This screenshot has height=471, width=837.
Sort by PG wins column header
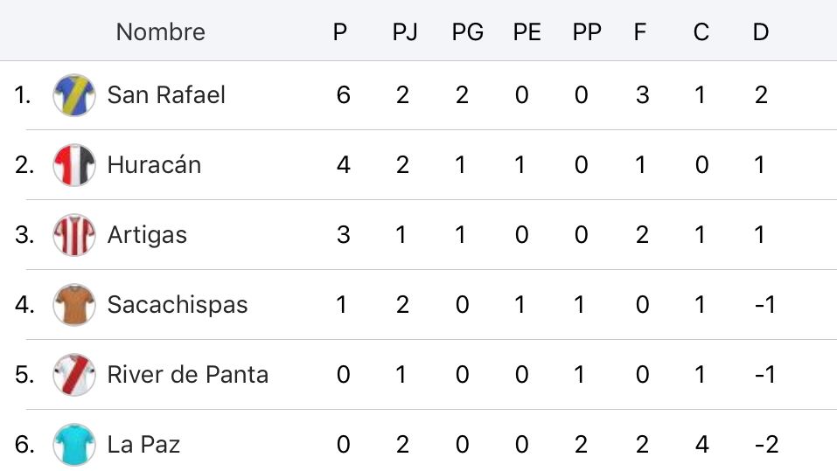pyautogui.click(x=468, y=32)
